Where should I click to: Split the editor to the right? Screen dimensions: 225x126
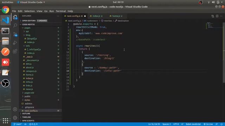click(217, 16)
